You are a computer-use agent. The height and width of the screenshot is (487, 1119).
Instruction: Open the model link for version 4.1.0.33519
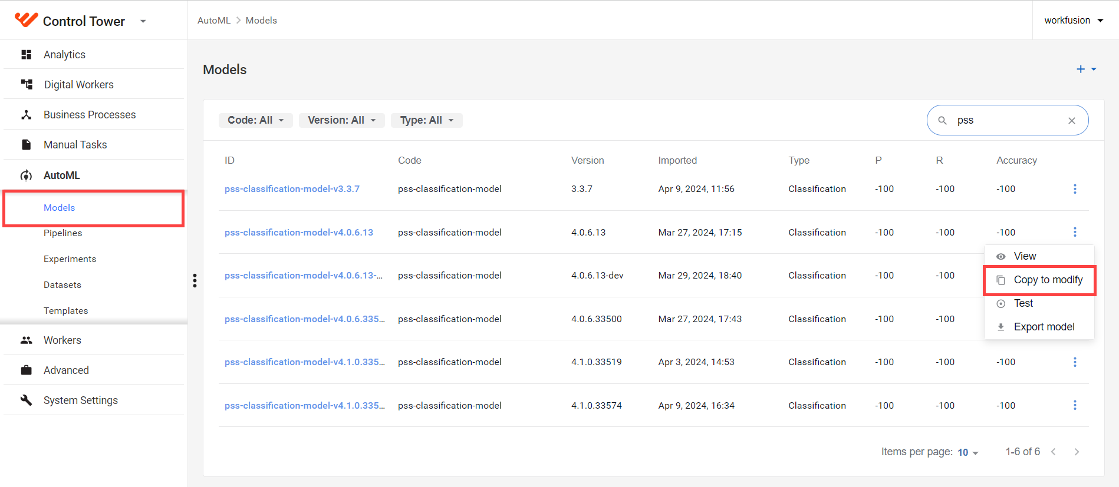click(305, 362)
